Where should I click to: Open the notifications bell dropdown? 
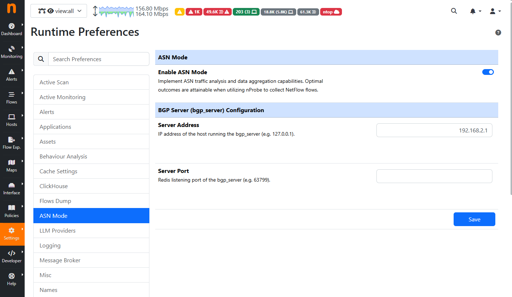[x=475, y=11]
